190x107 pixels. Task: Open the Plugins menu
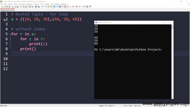(57, 4)
